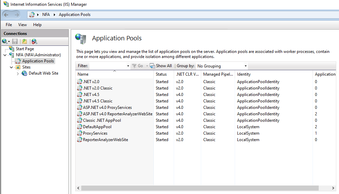Click the Go filter funnel icon
The image size is (339, 194).
click(134, 66)
